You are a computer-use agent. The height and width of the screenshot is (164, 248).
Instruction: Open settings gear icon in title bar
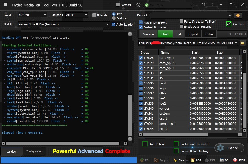tap(138, 5)
